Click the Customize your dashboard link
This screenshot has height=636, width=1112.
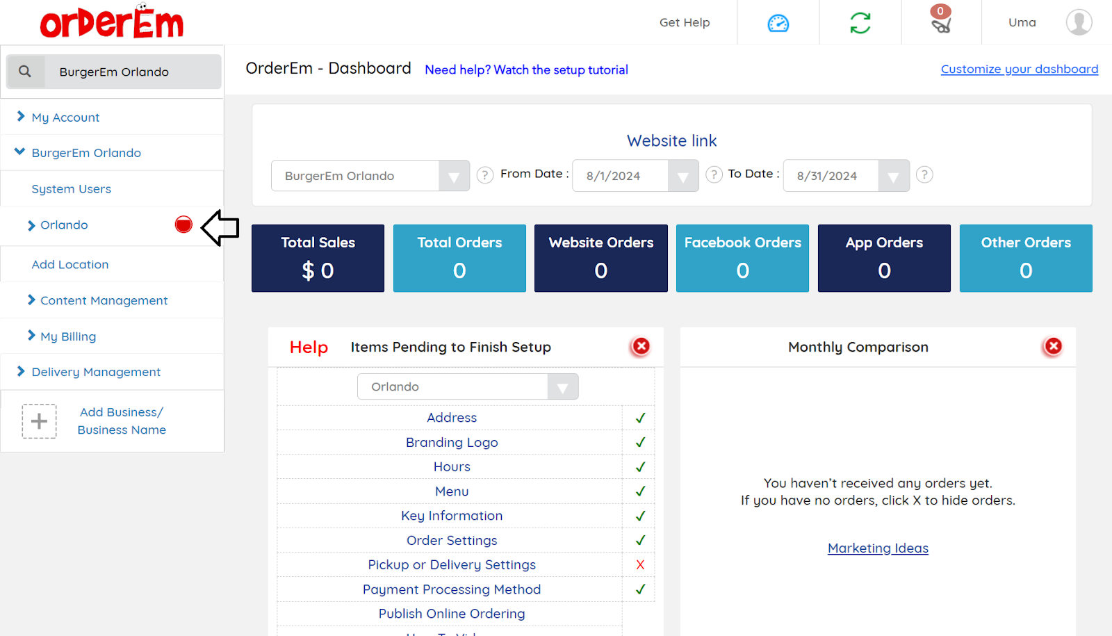click(1019, 69)
